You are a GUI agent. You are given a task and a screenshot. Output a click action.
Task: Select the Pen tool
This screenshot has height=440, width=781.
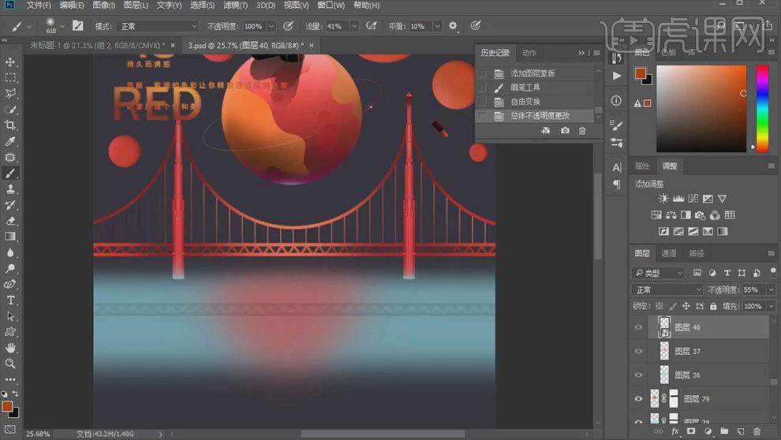click(10, 284)
